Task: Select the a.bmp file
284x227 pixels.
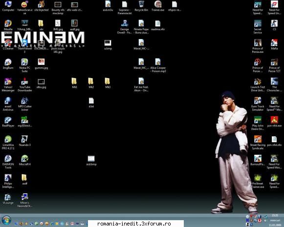Action: click(x=108, y=44)
